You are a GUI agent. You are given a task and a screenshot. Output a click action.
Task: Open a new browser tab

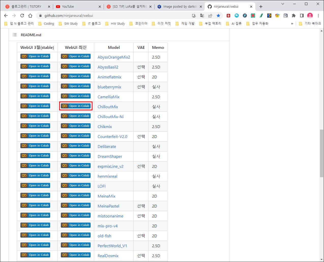tap(261, 7)
